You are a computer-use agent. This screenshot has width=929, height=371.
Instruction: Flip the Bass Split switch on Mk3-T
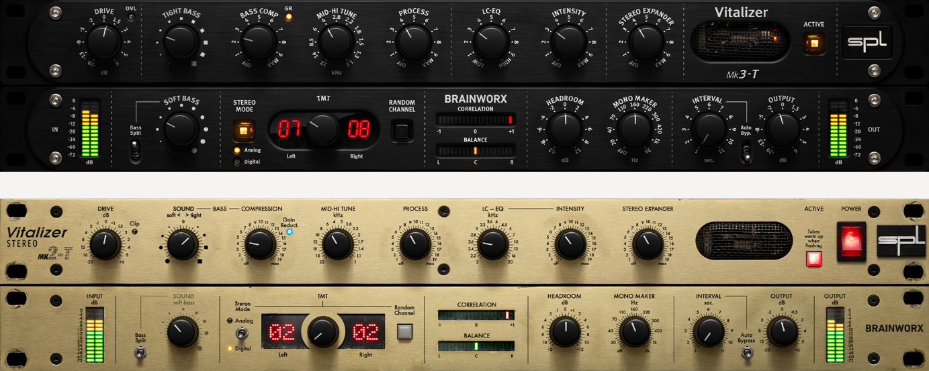[136, 152]
